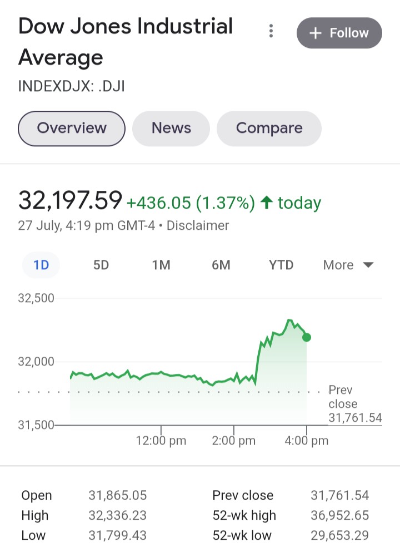The image size is (400, 557).
Task: Select the 5D time range
Action: pyautogui.click(x=101, y=265)
